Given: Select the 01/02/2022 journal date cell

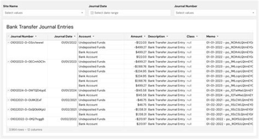Looking at the screenshot, I should [69, 119].
